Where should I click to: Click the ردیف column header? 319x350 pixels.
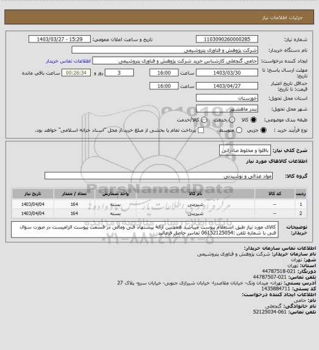tap(301, 193)
